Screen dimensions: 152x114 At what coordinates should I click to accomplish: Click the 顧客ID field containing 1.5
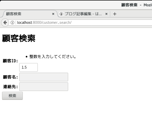28,67
